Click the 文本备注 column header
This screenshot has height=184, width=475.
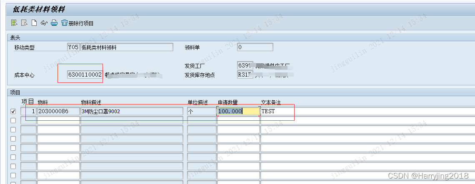click(x=271, y=102)
